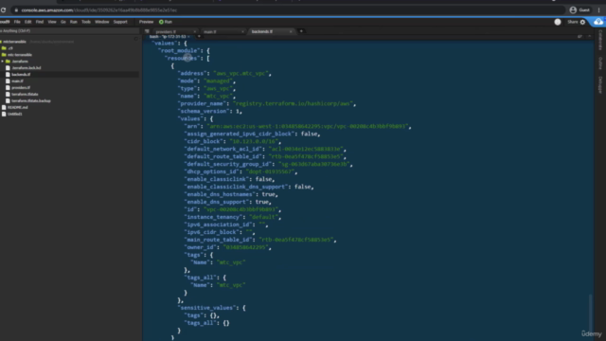The image size is (606, 341).
Task: Click the Preview button
Action: pos(146,22)
